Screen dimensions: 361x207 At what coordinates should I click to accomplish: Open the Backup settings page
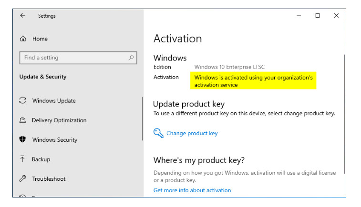[x=41, y=159]
